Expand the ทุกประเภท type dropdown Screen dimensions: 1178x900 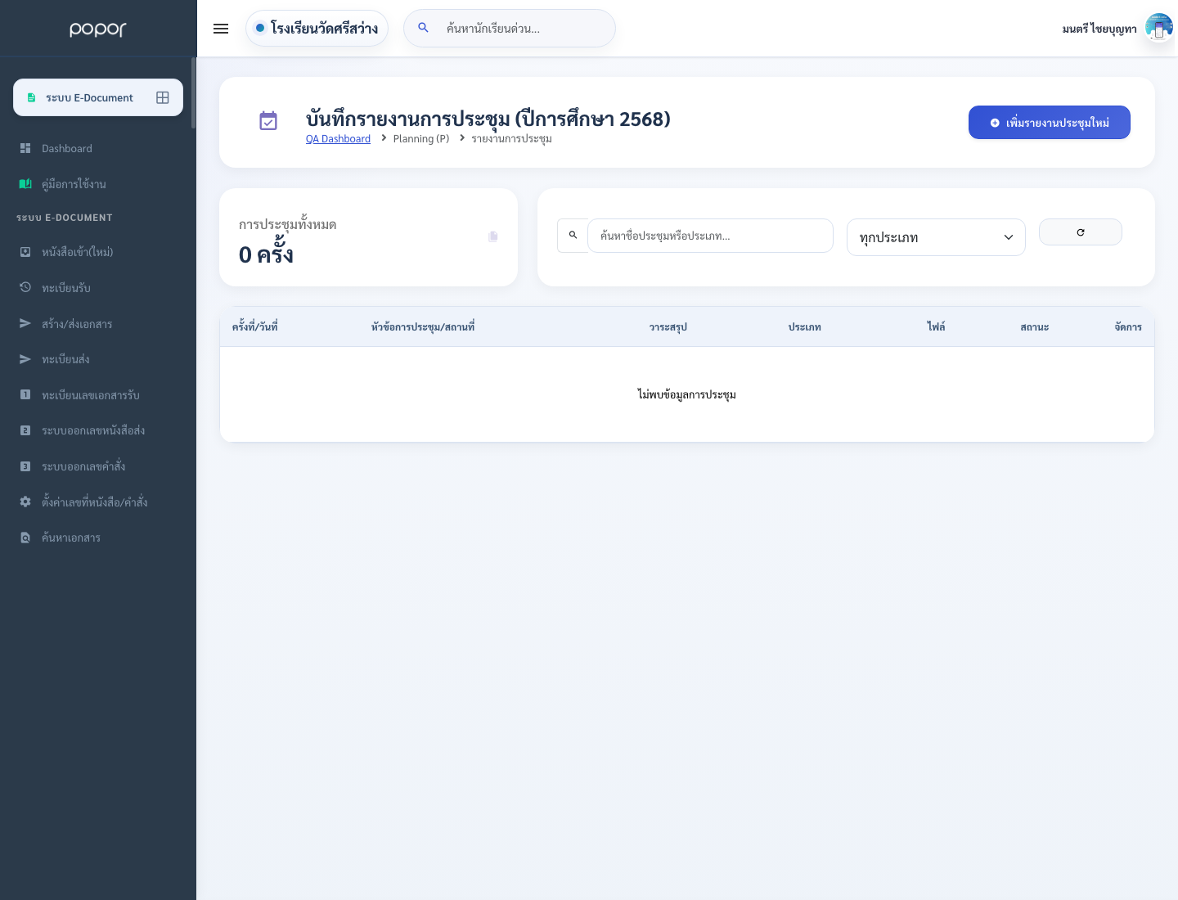[x=936, y=237]
